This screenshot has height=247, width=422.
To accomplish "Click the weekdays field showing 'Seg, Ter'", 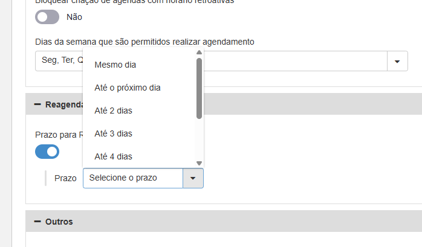I will click(59, 61).
